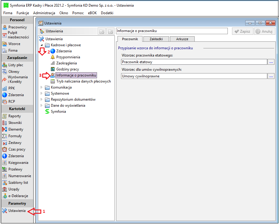This screenshot has width=279, height=224.
Task: Open Czas pracy
Action: click(x=14, y=149)
